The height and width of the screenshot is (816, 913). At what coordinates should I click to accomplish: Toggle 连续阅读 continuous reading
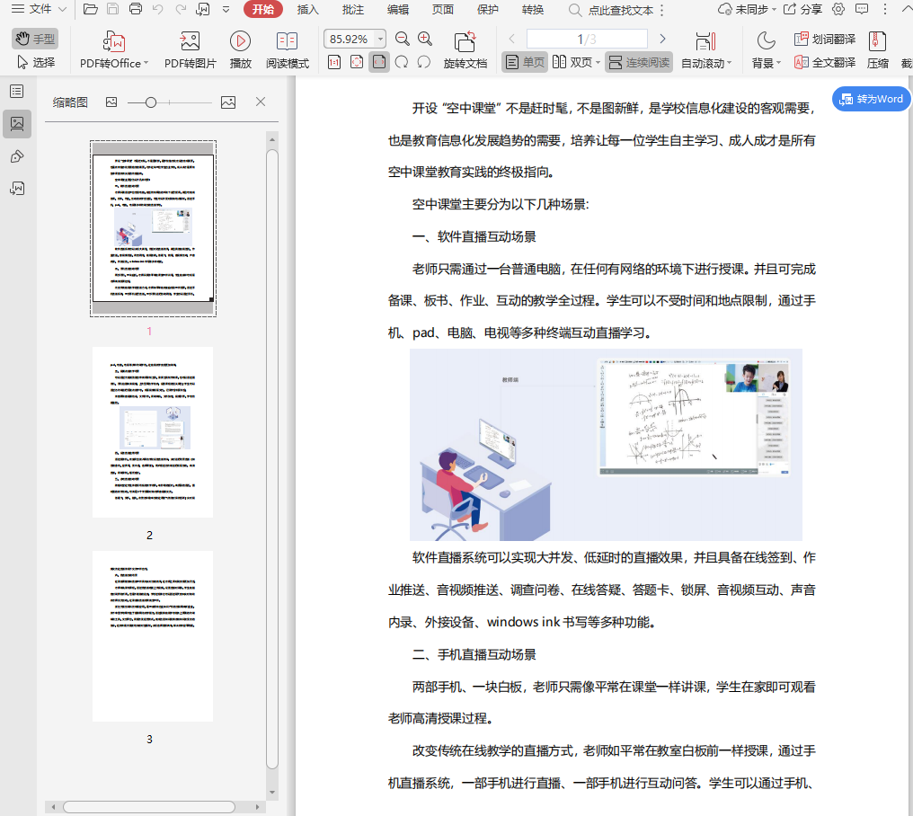pos(639,62)
